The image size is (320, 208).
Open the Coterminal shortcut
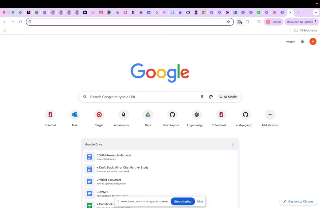click(221, 118)
